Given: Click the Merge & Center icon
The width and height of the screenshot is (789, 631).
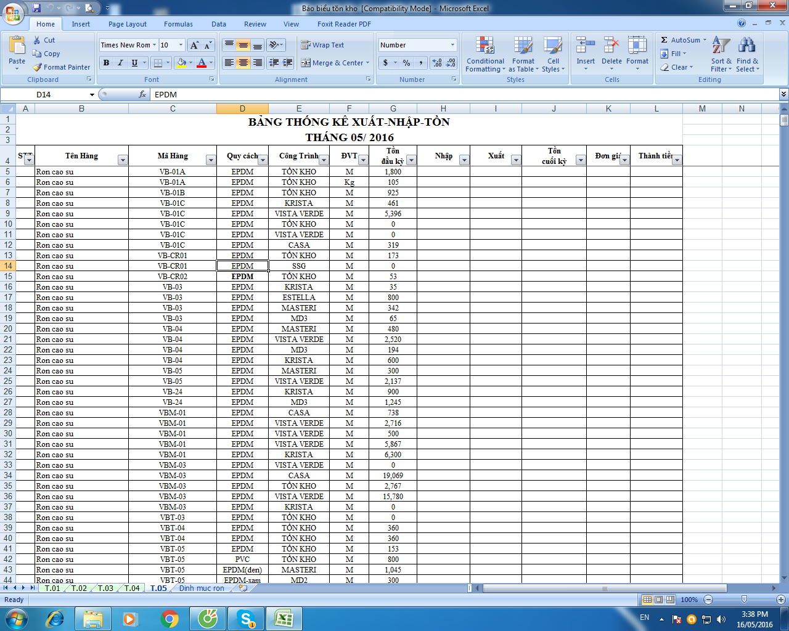Looking at the screenshot, I should [306, 63].
